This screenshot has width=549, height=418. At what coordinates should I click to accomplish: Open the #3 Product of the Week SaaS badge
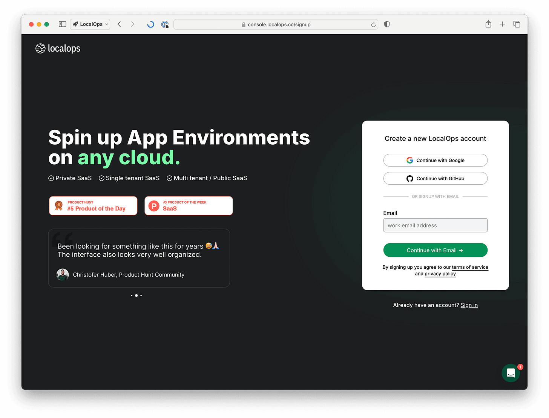click(x=189, y=206)
